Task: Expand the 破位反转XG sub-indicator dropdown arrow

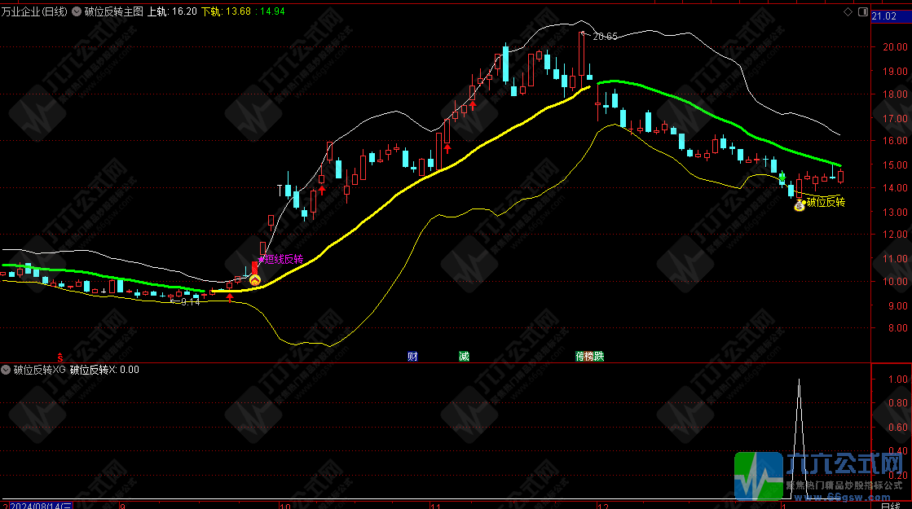Action: [7, 370]
